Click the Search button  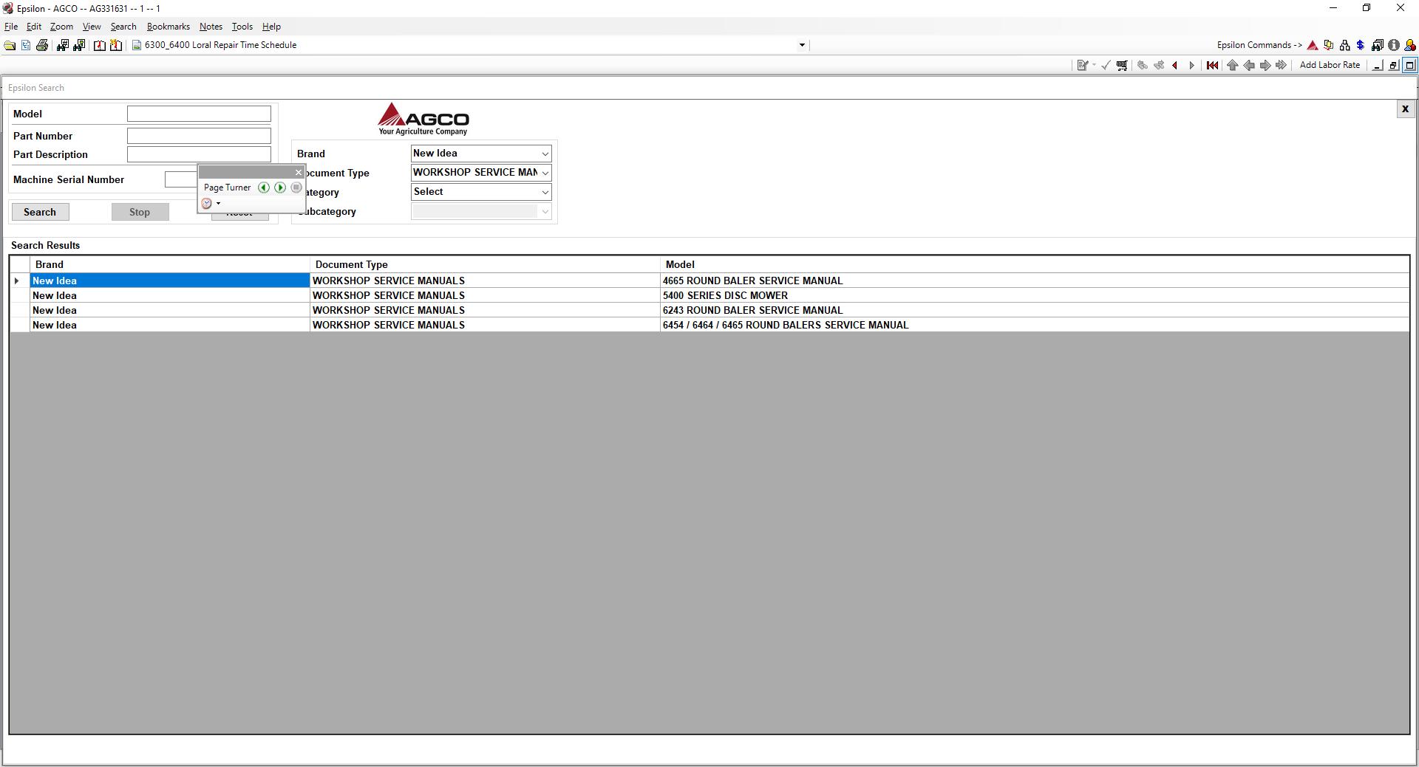40,212
